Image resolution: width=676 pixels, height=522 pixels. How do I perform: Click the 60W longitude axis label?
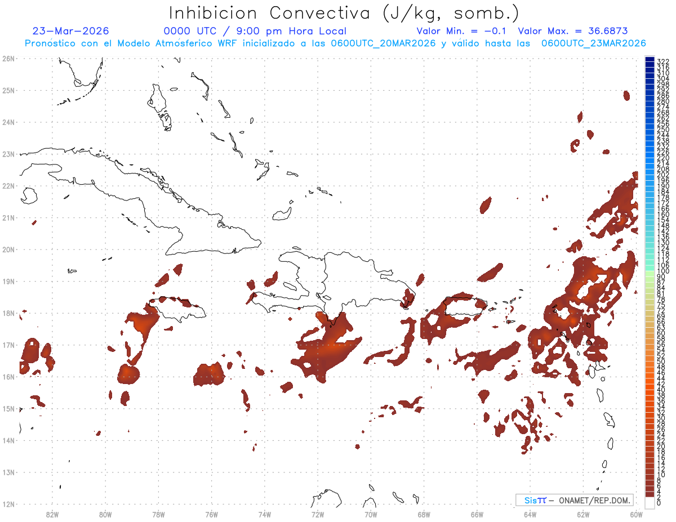(637, 514)
